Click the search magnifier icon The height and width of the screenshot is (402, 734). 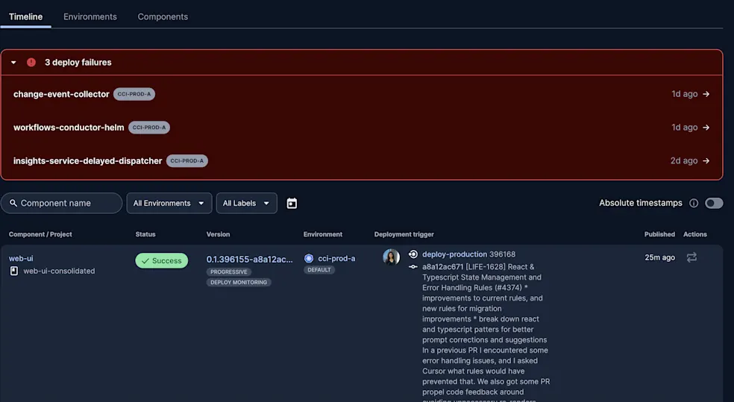[x=13, y=203]
